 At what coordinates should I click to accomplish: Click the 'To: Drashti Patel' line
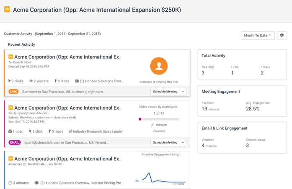(19, 62)
